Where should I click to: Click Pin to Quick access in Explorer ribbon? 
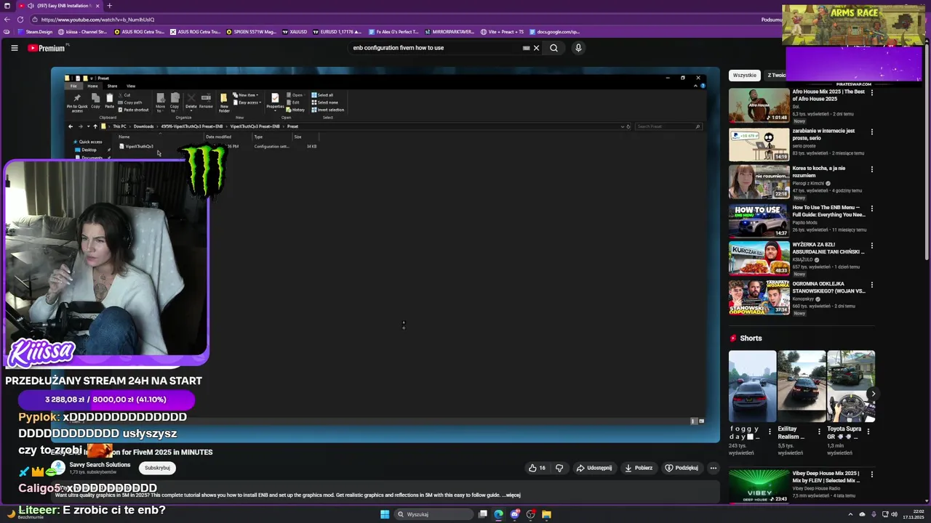pos(77,102)
